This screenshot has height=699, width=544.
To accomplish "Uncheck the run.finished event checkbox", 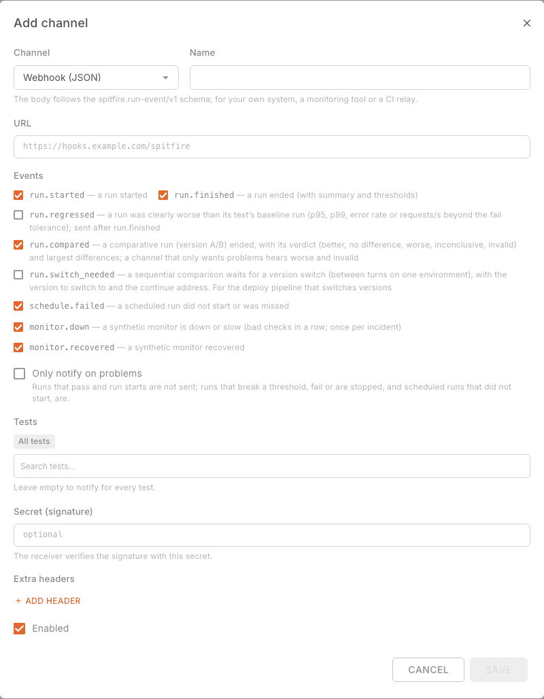I will click(x=163, y=195).
